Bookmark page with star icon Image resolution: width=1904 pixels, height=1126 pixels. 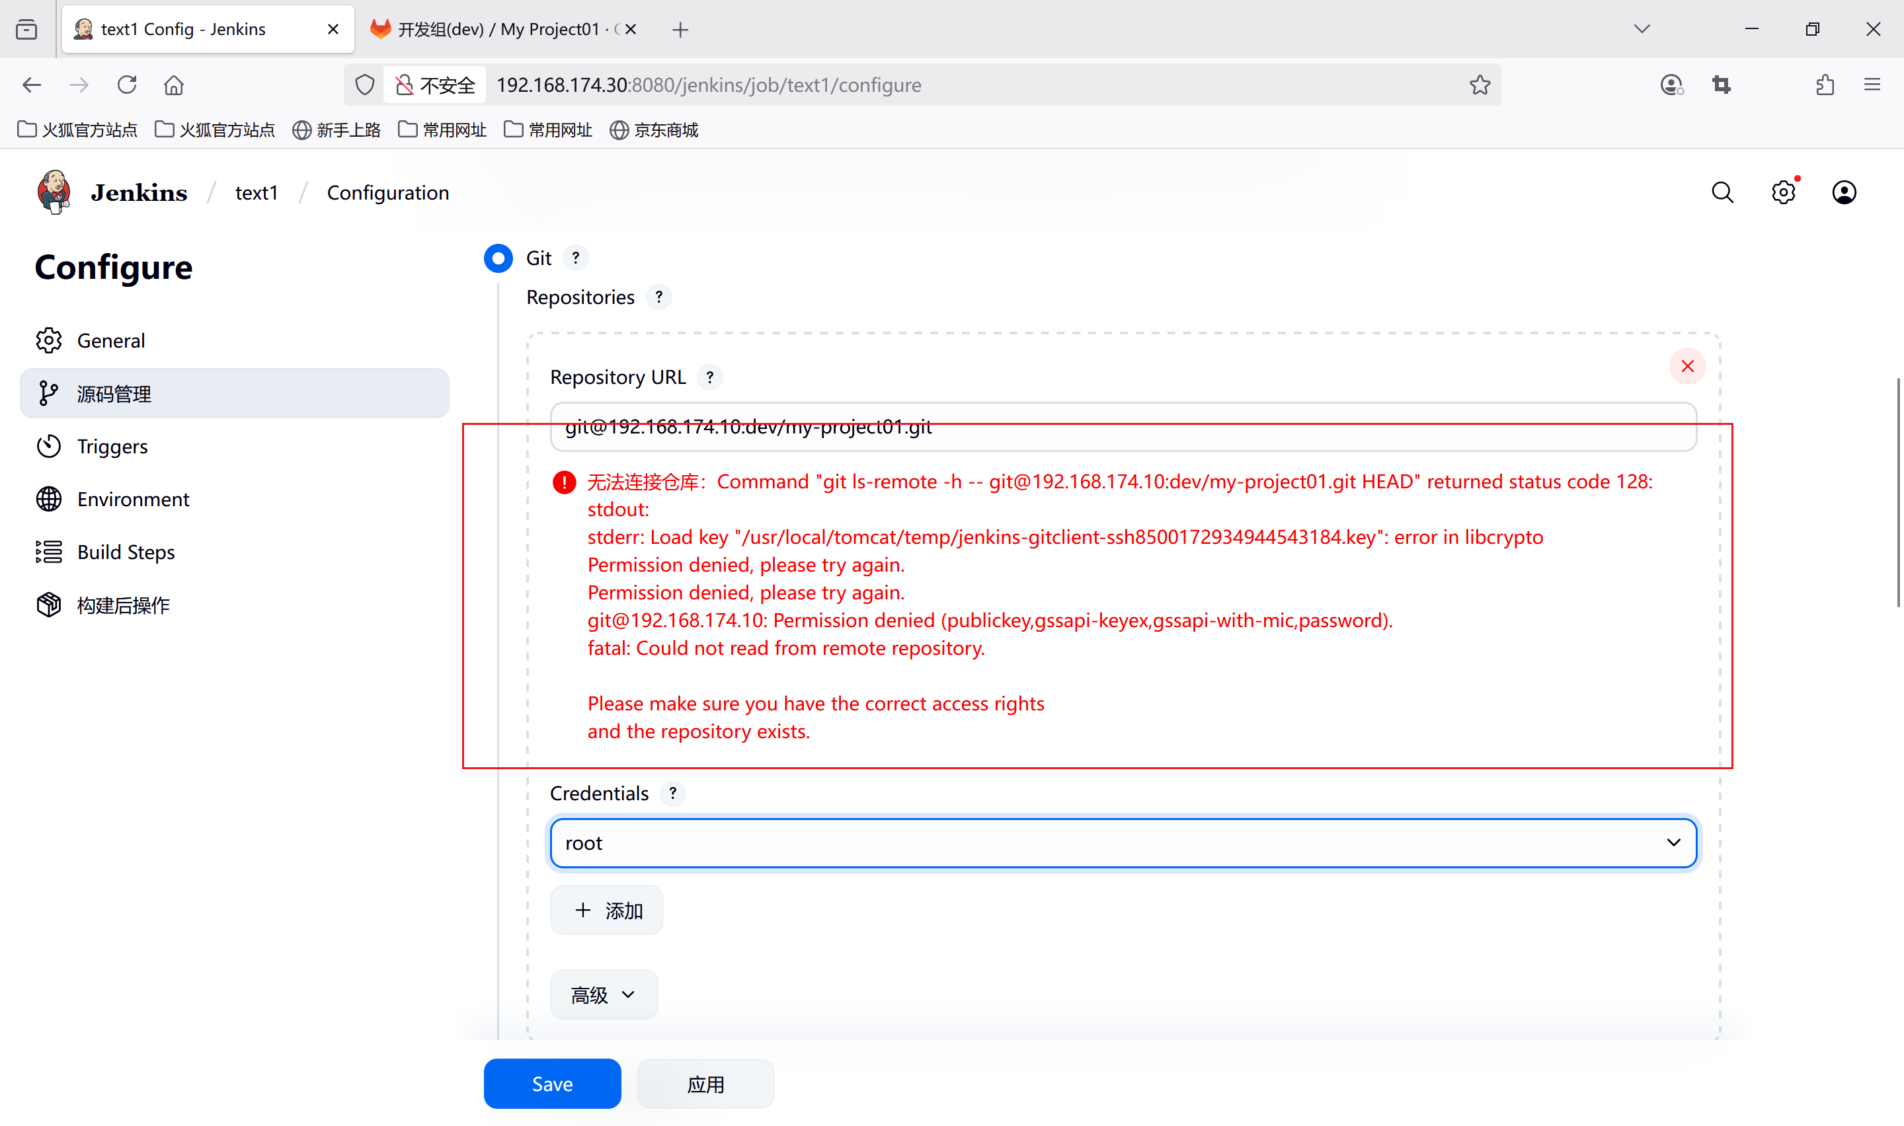1479,85
